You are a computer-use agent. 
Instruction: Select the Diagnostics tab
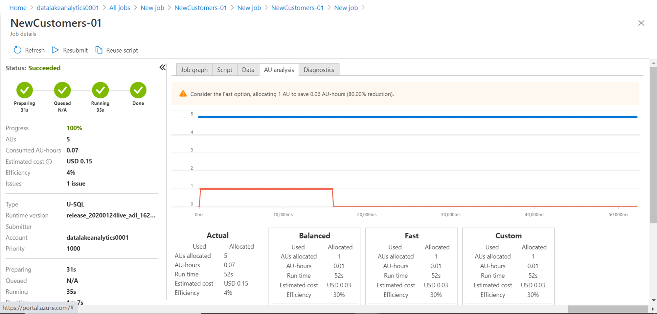click(319, 70)
